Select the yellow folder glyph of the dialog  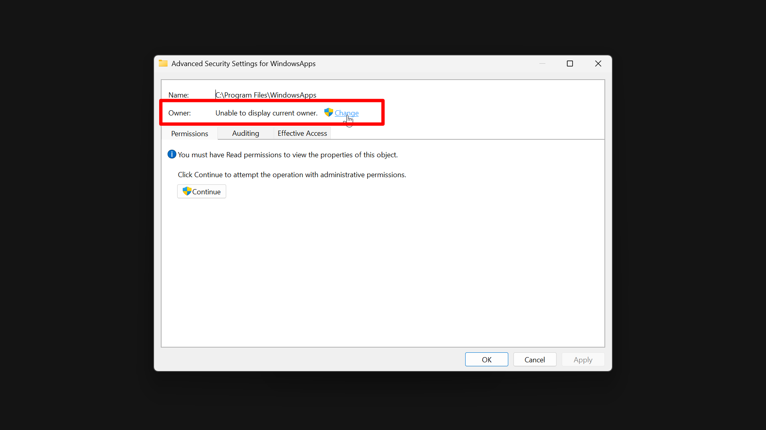pyautogui.click(x=163, y=63)
